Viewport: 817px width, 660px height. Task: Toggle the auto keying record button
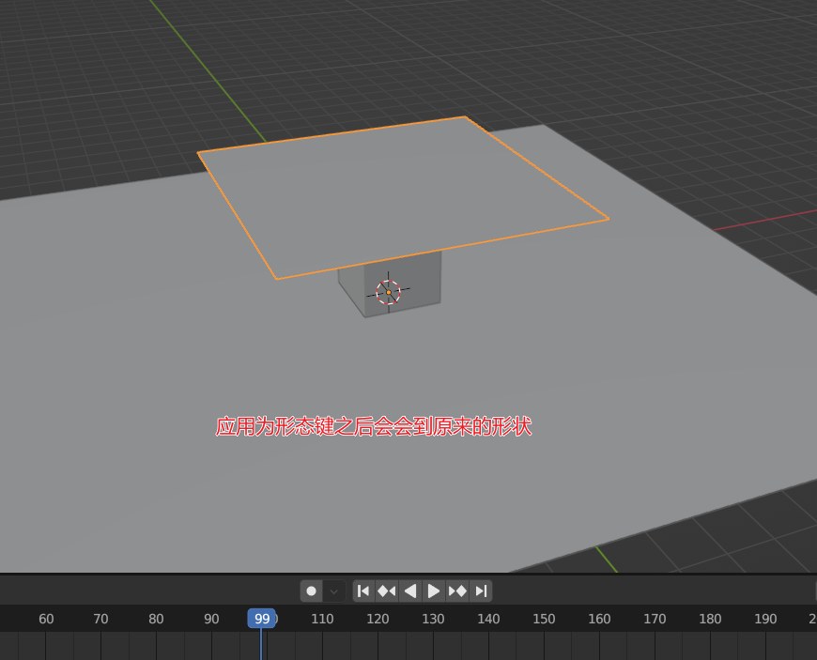coord(312,591)
